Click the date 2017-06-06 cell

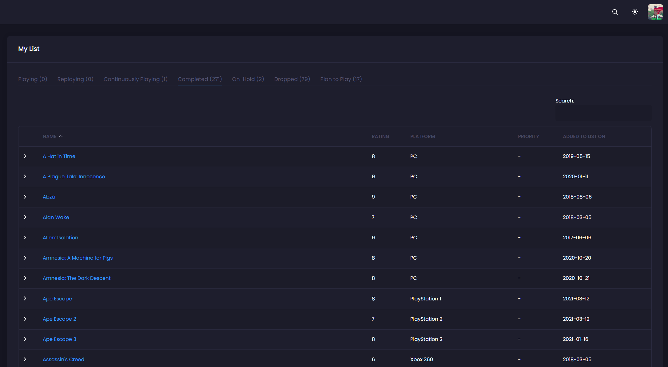pos(577,238)
